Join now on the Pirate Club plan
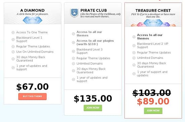 (x=93, y=108)
